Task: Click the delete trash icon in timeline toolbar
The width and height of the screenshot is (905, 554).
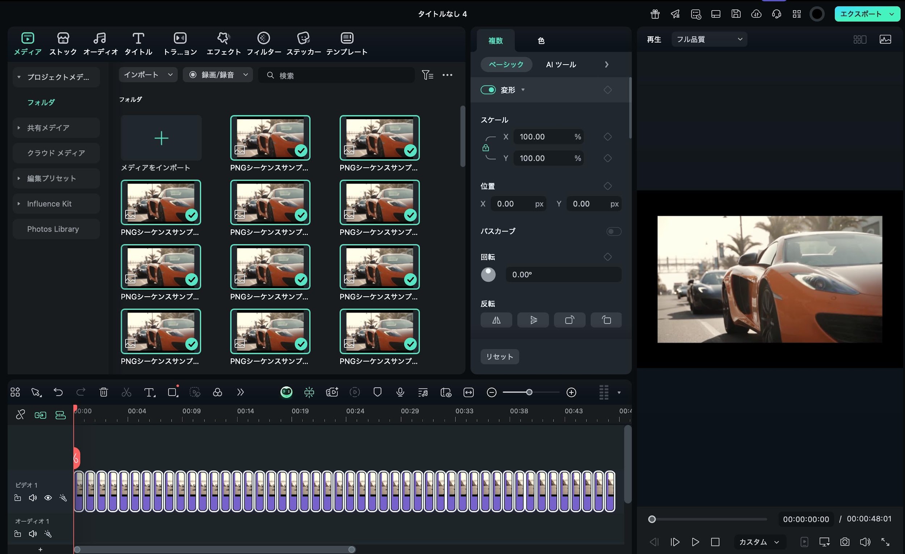Action: click(104, 393)
